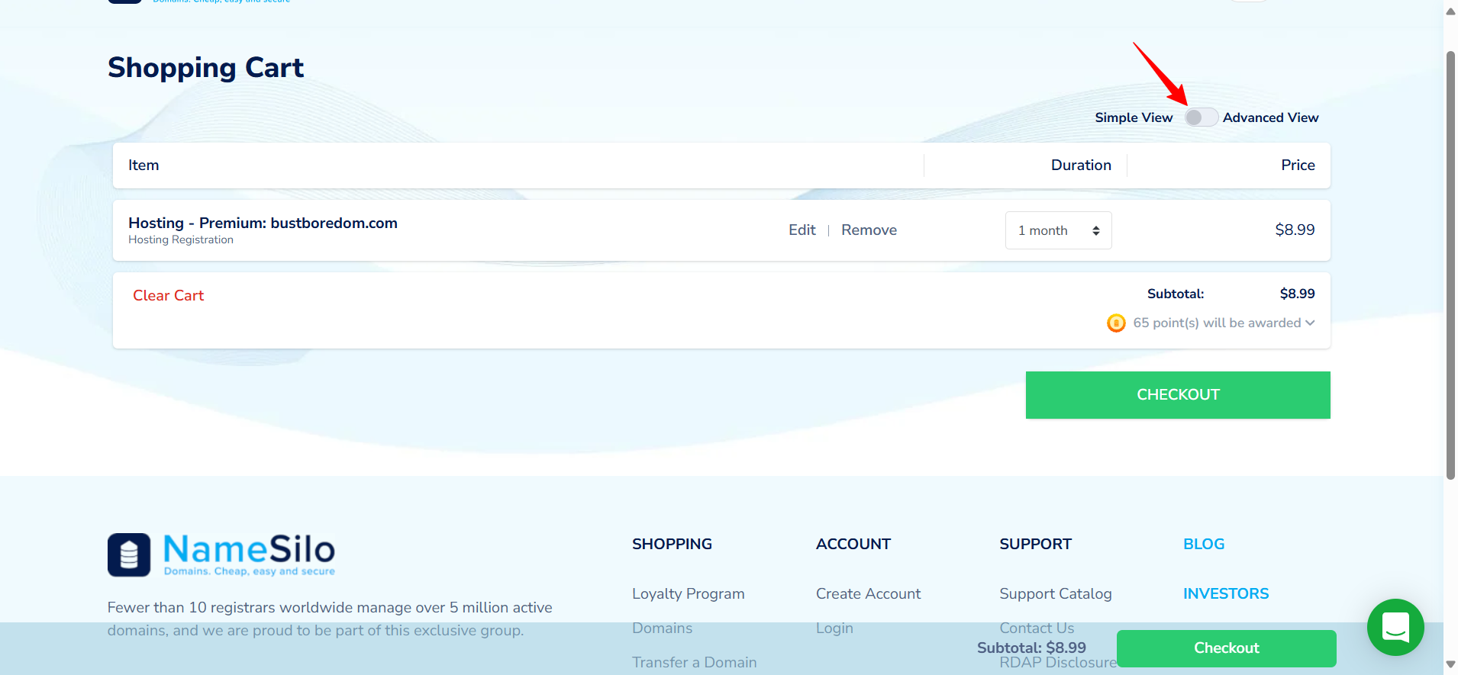This screenshot has height=675, width=1458.
Task: Expand the points awarded details chevron
Action: (x=1310, y=323)
